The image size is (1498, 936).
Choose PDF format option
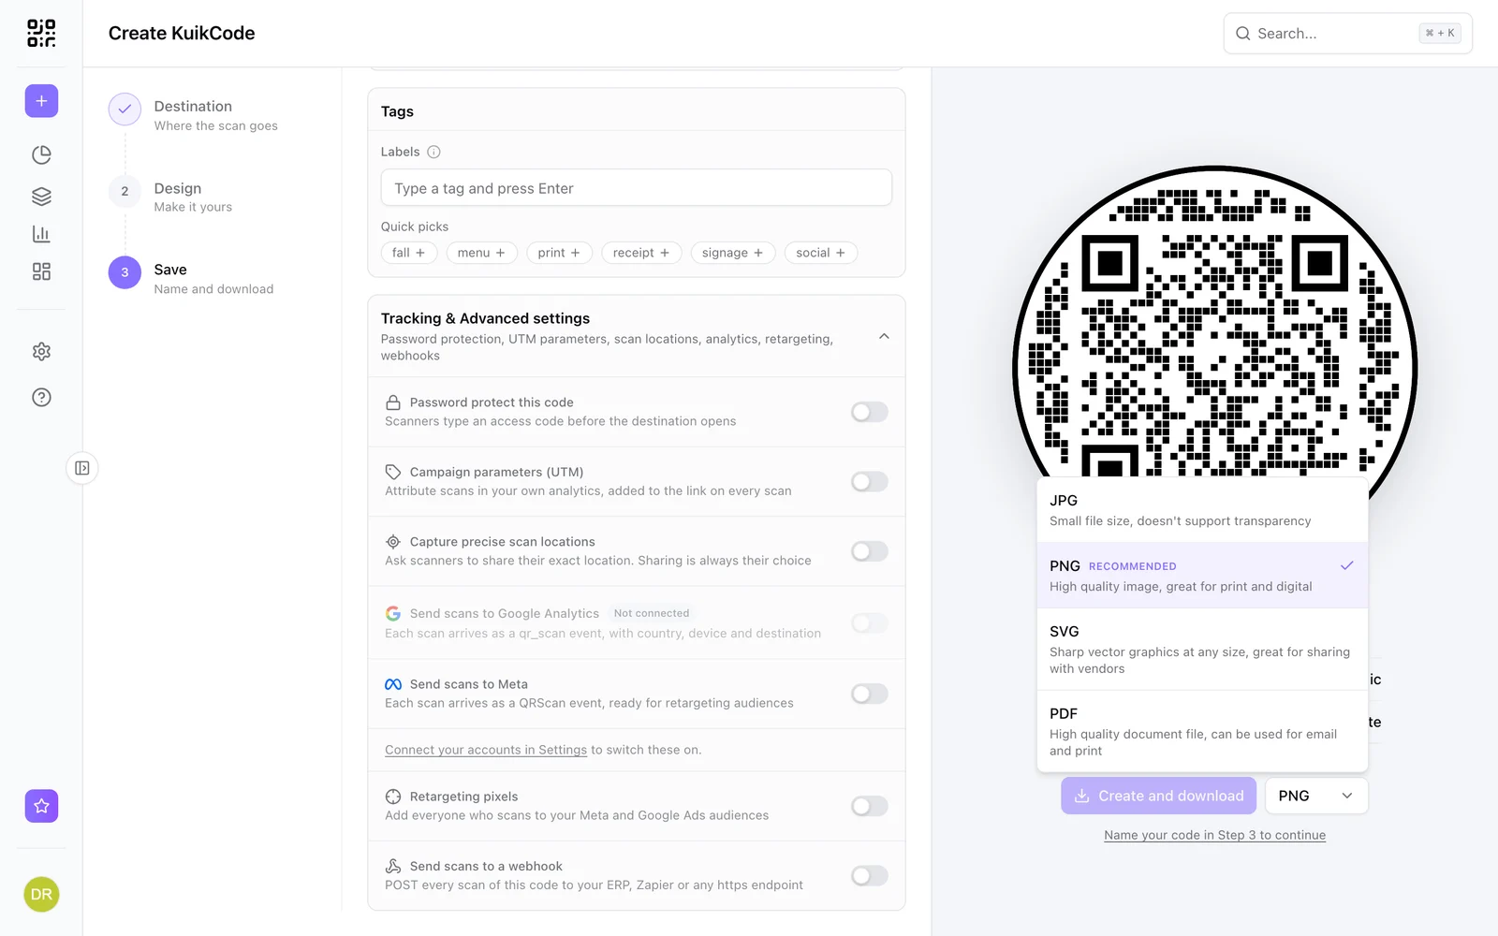point(1202,732)
